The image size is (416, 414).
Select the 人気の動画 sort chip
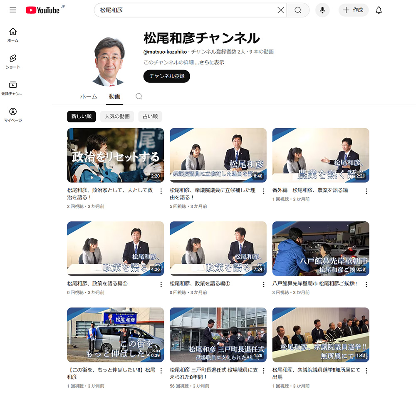pyautogui.click(x=117, y=117)
